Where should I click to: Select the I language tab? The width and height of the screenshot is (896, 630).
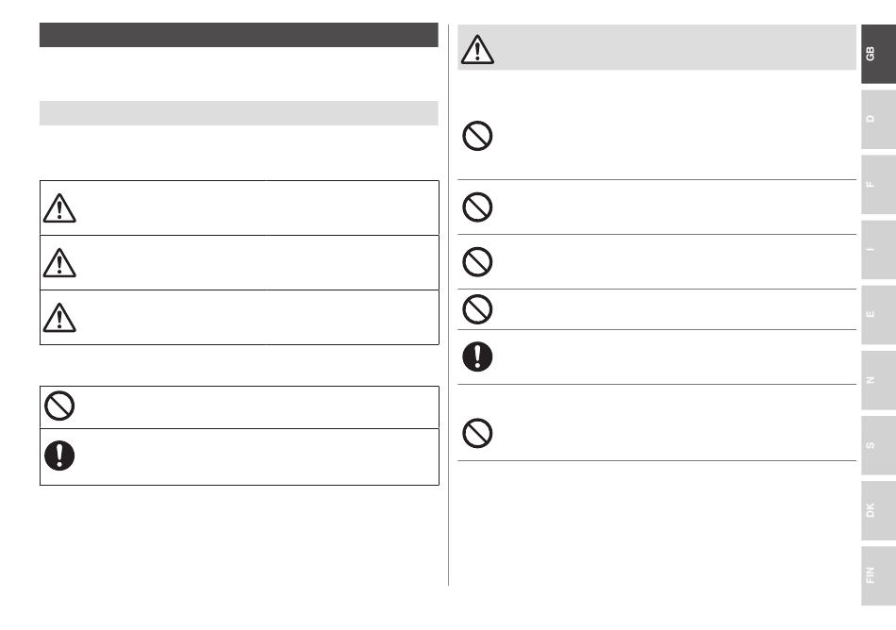tap(878, 250)
